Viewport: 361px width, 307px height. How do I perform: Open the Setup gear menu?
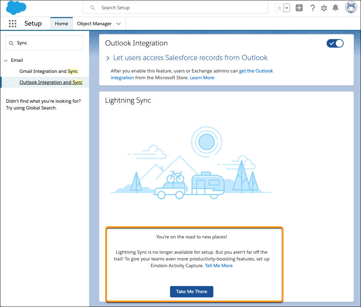point(324,8)
